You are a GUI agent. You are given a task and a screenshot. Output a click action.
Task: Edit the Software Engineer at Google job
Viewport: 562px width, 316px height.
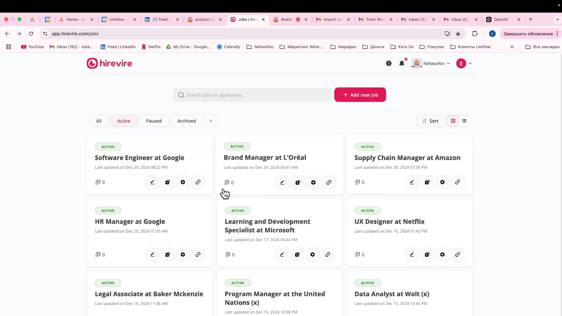[152, 182]
